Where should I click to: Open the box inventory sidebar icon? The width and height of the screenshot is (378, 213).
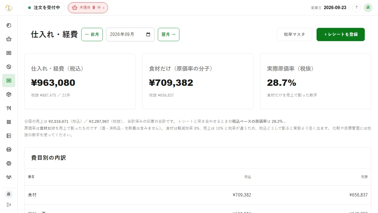[9, 94]
